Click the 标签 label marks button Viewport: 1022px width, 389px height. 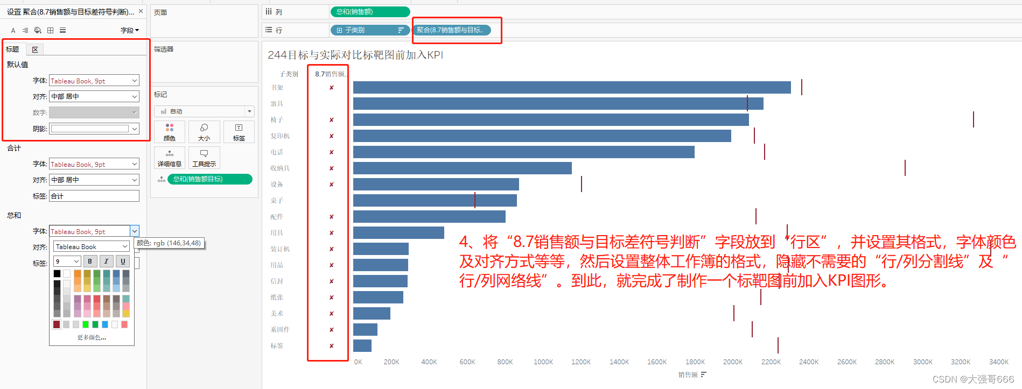coord(239,132)
